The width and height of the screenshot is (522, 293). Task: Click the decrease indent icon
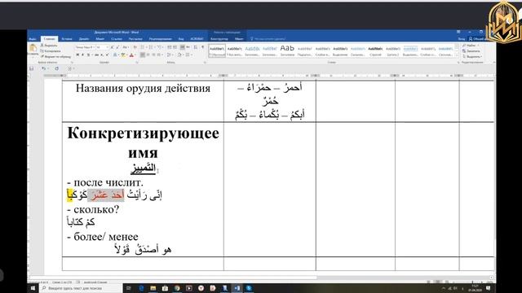coord(169,47)
